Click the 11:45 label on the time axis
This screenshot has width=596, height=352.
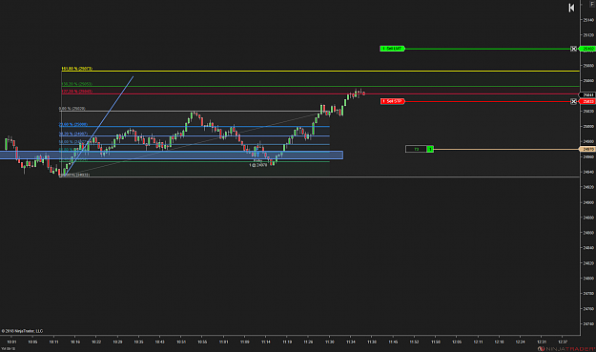(393, 342)
